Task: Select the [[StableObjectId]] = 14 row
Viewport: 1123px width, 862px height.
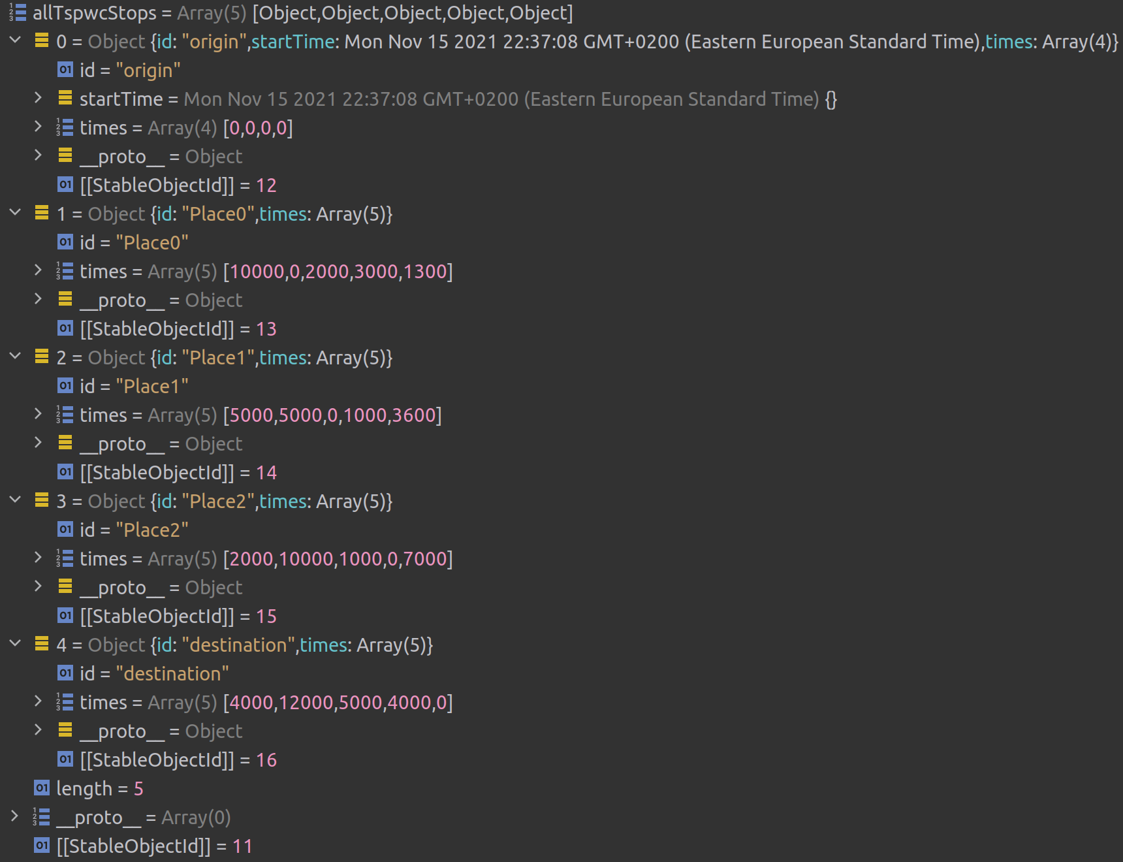Action: coord(561,472)
